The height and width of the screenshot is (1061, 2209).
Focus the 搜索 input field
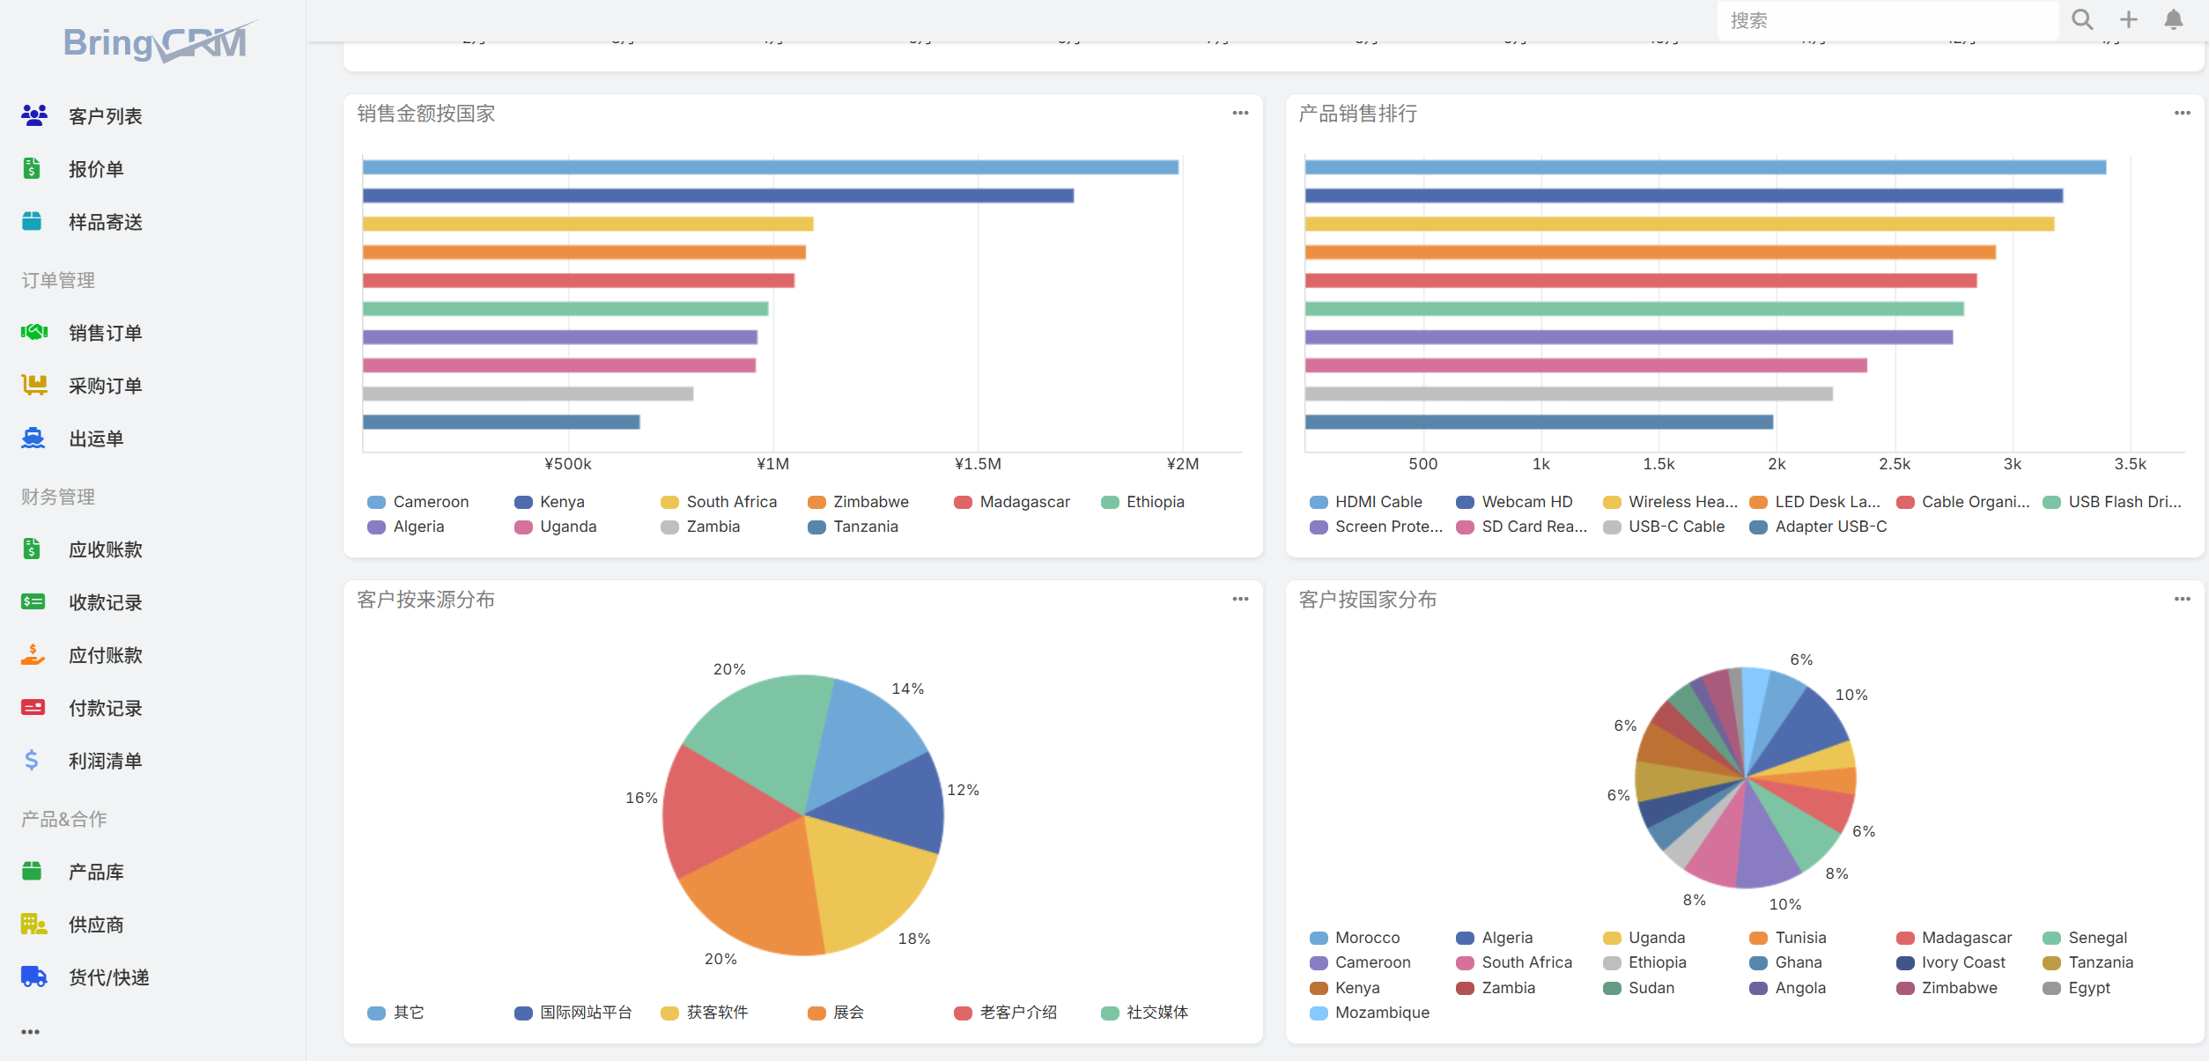pos(1885,20)
